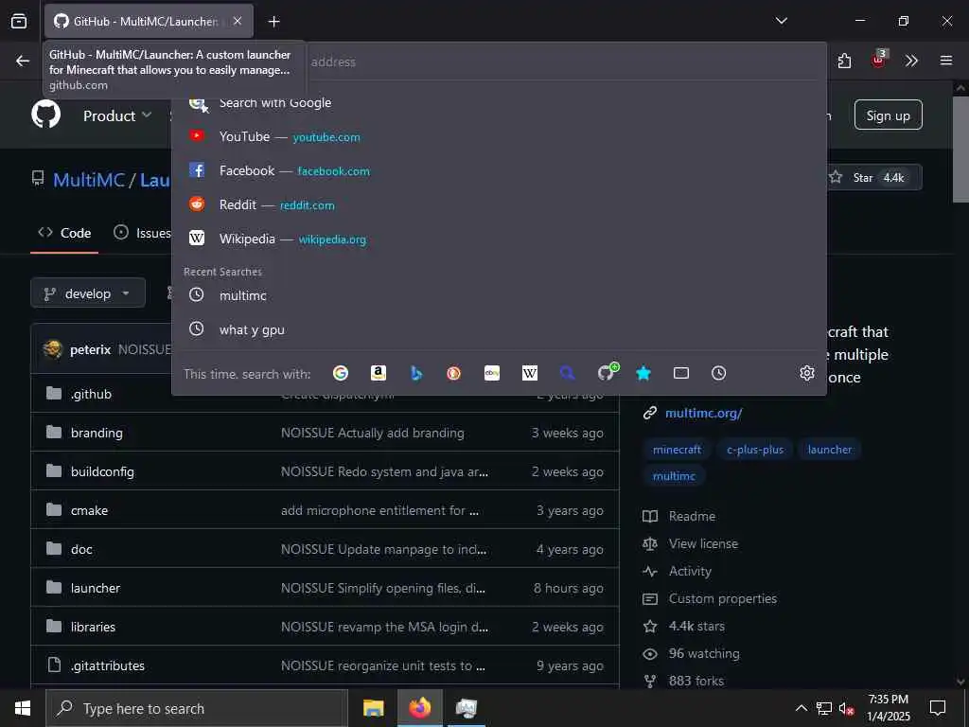
Task: Open a new tab with plus button
Action: 273,22
